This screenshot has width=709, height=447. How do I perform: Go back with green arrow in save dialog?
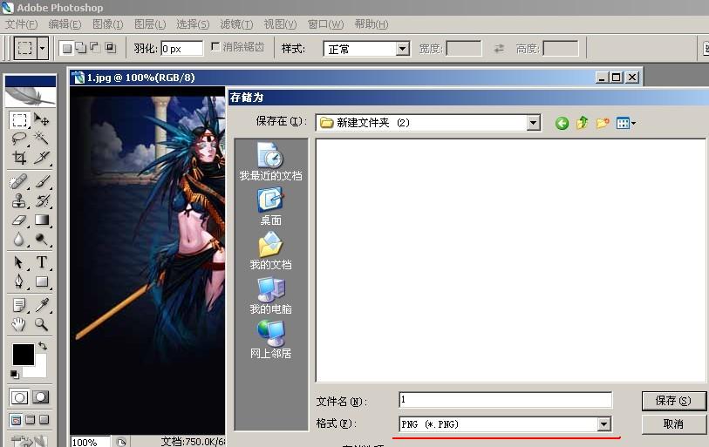click(562, 123)
